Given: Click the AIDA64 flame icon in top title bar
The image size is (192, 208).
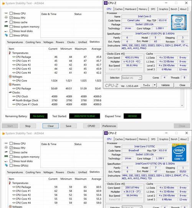Looking at the screenshot, I should 3,3.
